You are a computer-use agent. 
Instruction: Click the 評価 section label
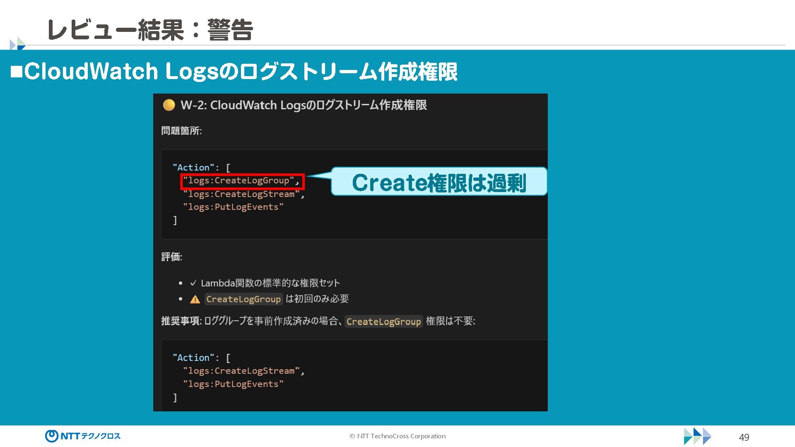tap(171, 257)
